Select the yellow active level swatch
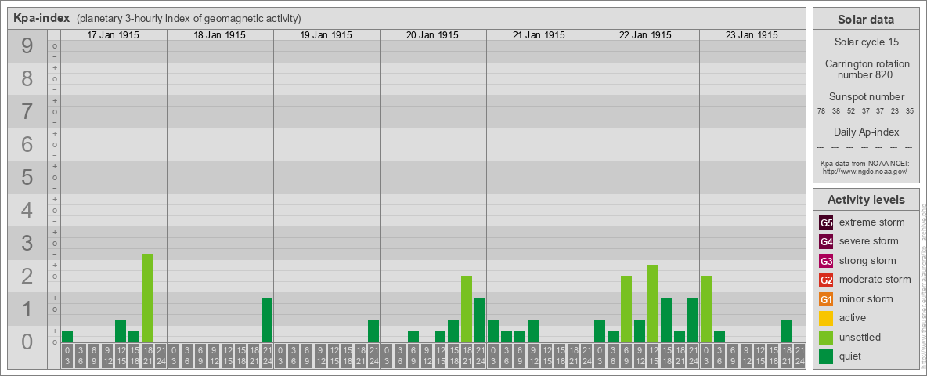The height and width of the screenshot is (376, 927). tap(827, 318)
